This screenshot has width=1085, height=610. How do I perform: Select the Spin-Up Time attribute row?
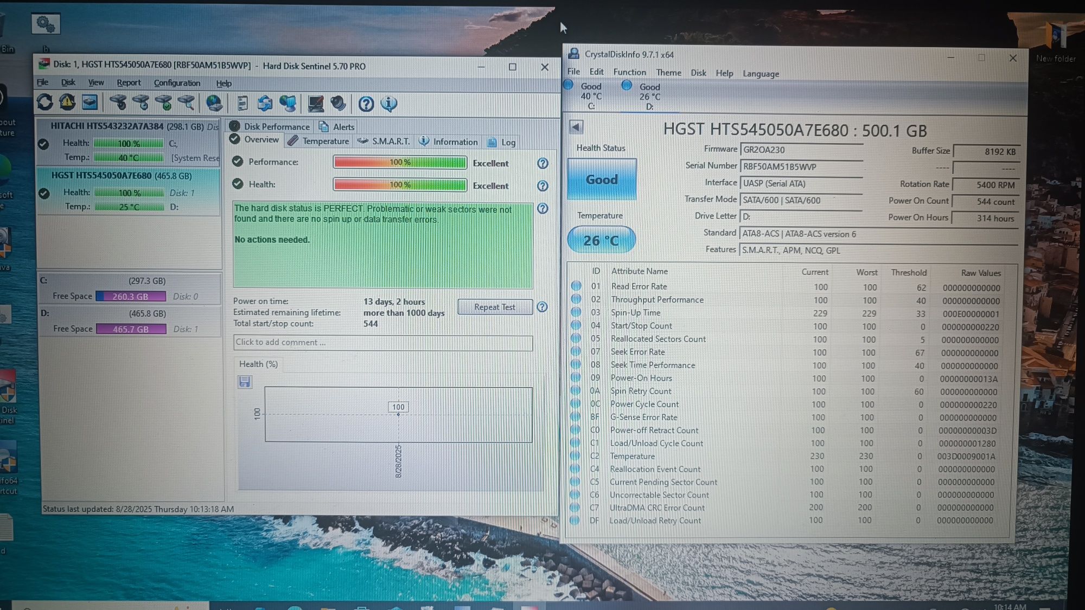click(788, 313)
